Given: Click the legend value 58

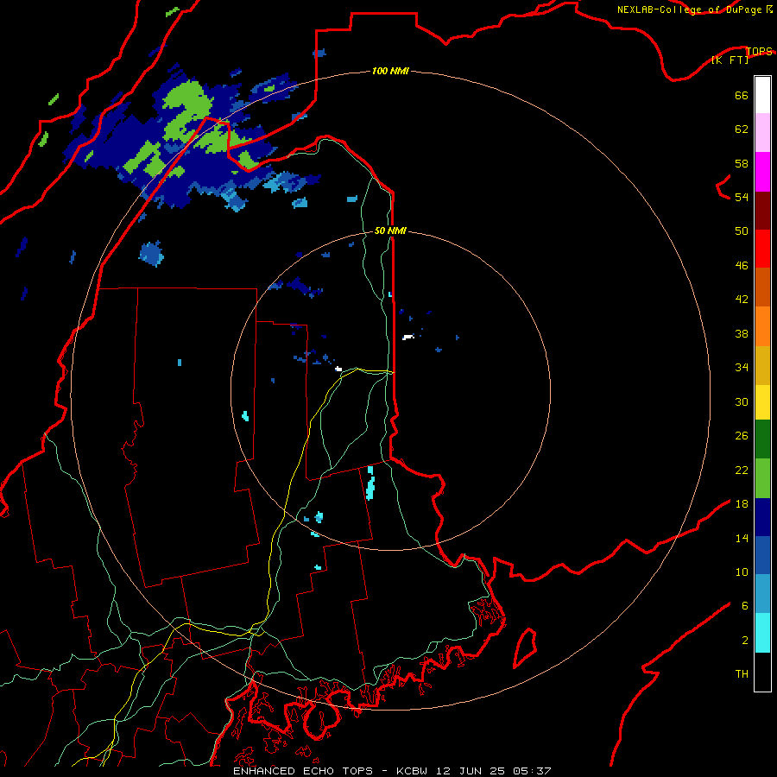Looking at the screenshot, I should point(742,163).
